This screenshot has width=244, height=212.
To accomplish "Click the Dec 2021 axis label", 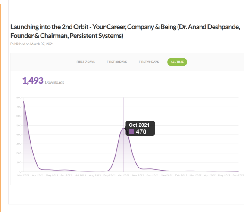I will click(x=153, y=175).
